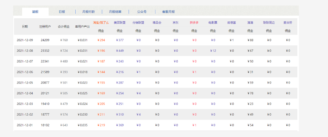The image size is (328, 137).
Task: Select the date cell 2021-12-04
Action: click(x=25, y=93)
